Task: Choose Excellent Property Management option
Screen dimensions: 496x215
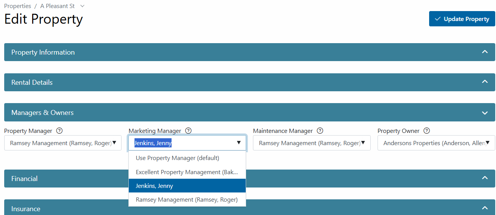Action: pyautogui.click(x=187, y=172)
